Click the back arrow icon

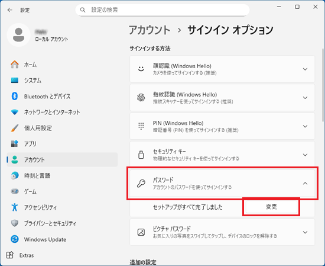(x=9, y=10)
